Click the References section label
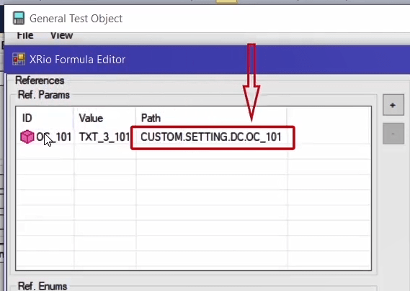 point(40,80)
